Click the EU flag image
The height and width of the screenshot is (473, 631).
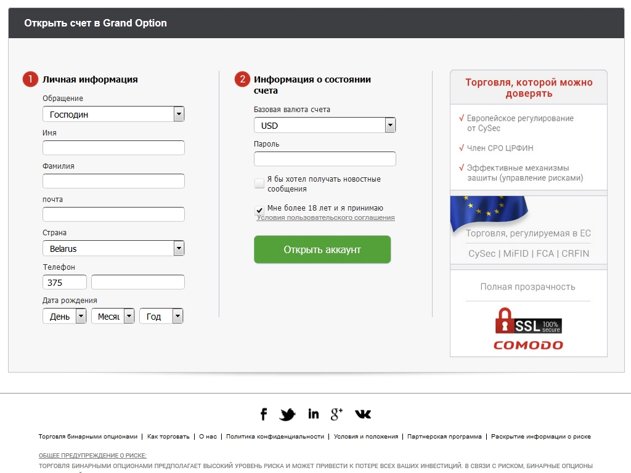tap(488, 211)
